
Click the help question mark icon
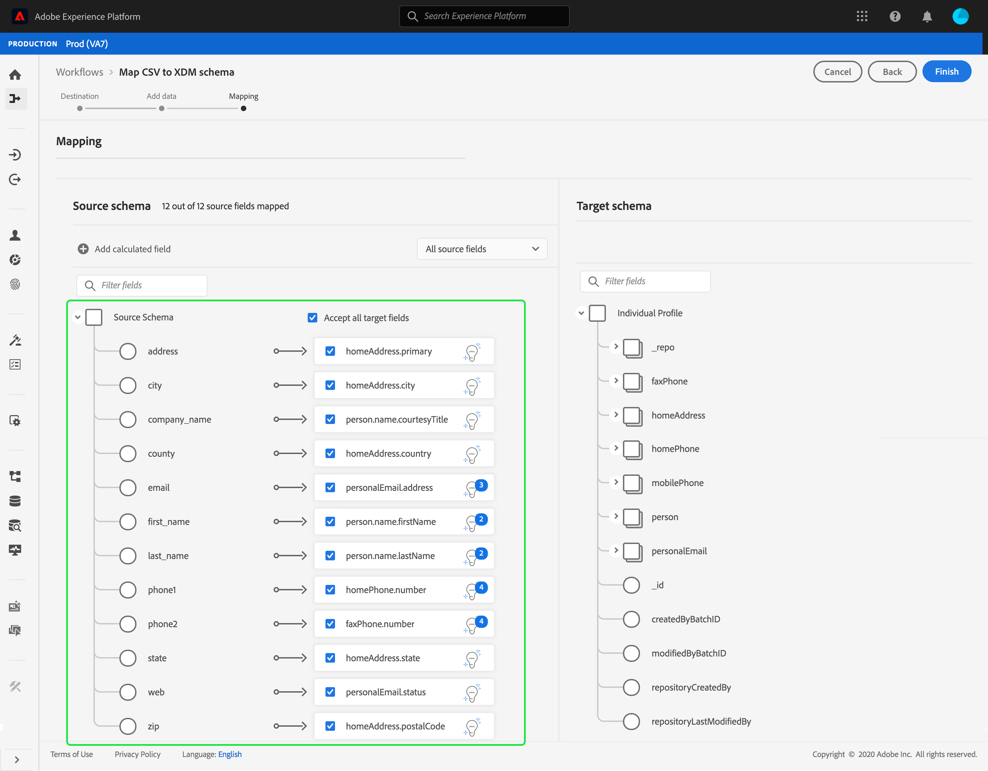click(895, 17)
